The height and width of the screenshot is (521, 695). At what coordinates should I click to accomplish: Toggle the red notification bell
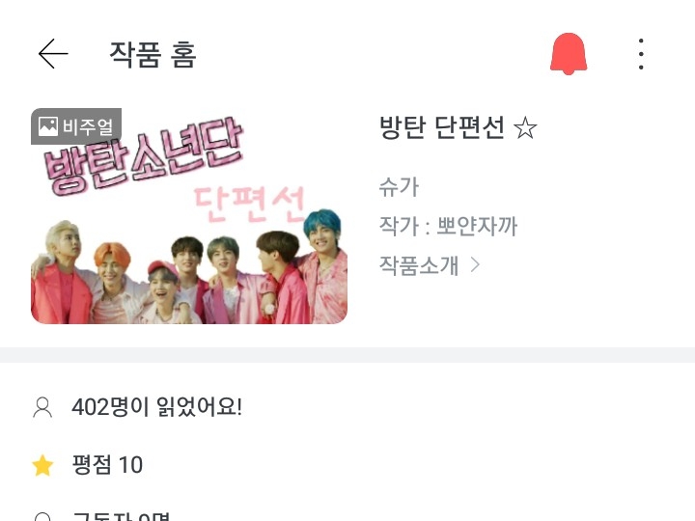(569, 54)
